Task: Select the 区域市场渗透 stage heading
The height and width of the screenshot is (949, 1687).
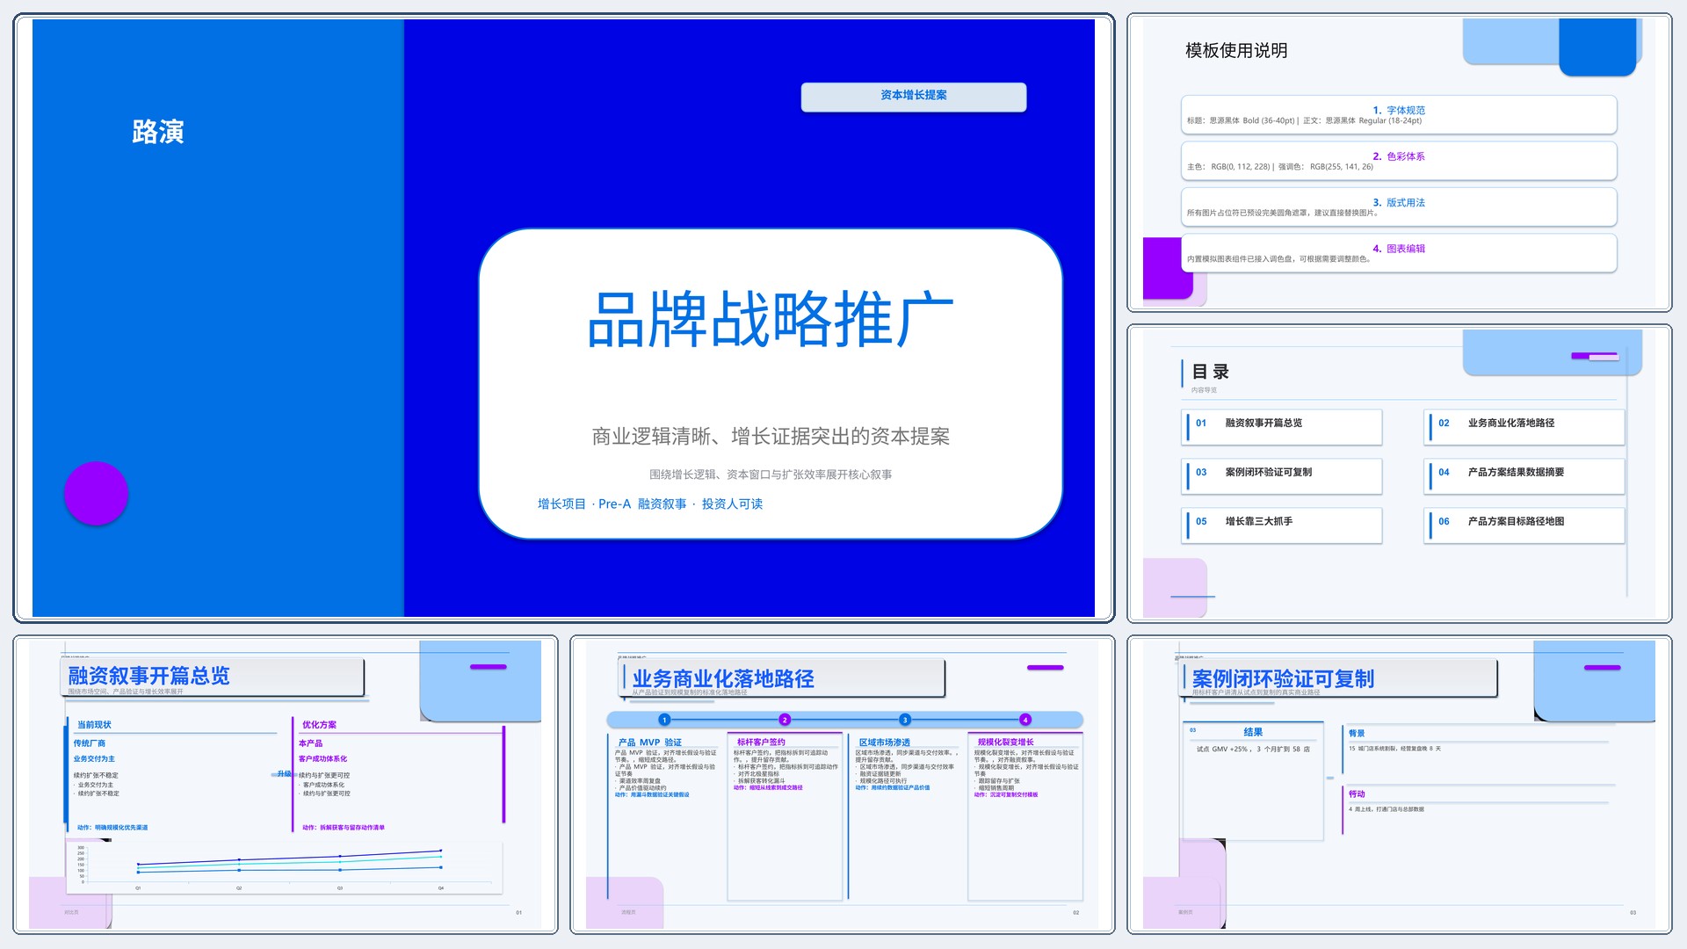Action: point(885,743)
